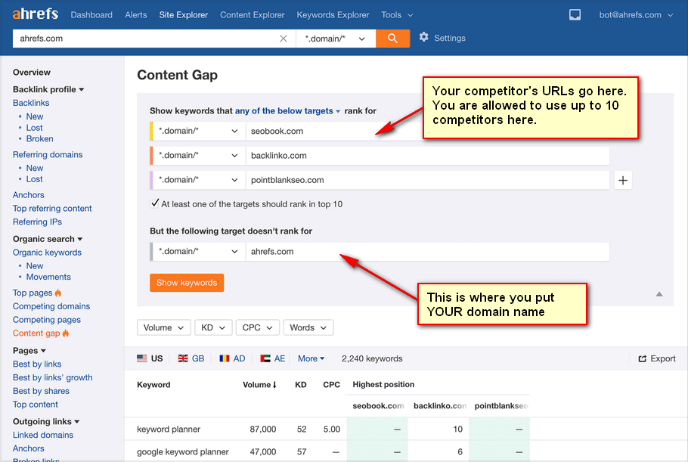Open the Volume filter dropdown
This screenshot has height=462, width=688.
pos(163,327)
